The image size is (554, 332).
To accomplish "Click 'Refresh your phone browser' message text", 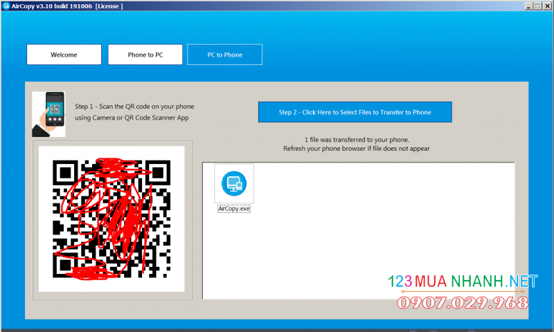I will (357, 149).
